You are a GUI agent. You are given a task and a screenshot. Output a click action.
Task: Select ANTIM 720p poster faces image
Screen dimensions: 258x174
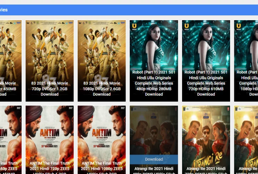pos(50,129)
